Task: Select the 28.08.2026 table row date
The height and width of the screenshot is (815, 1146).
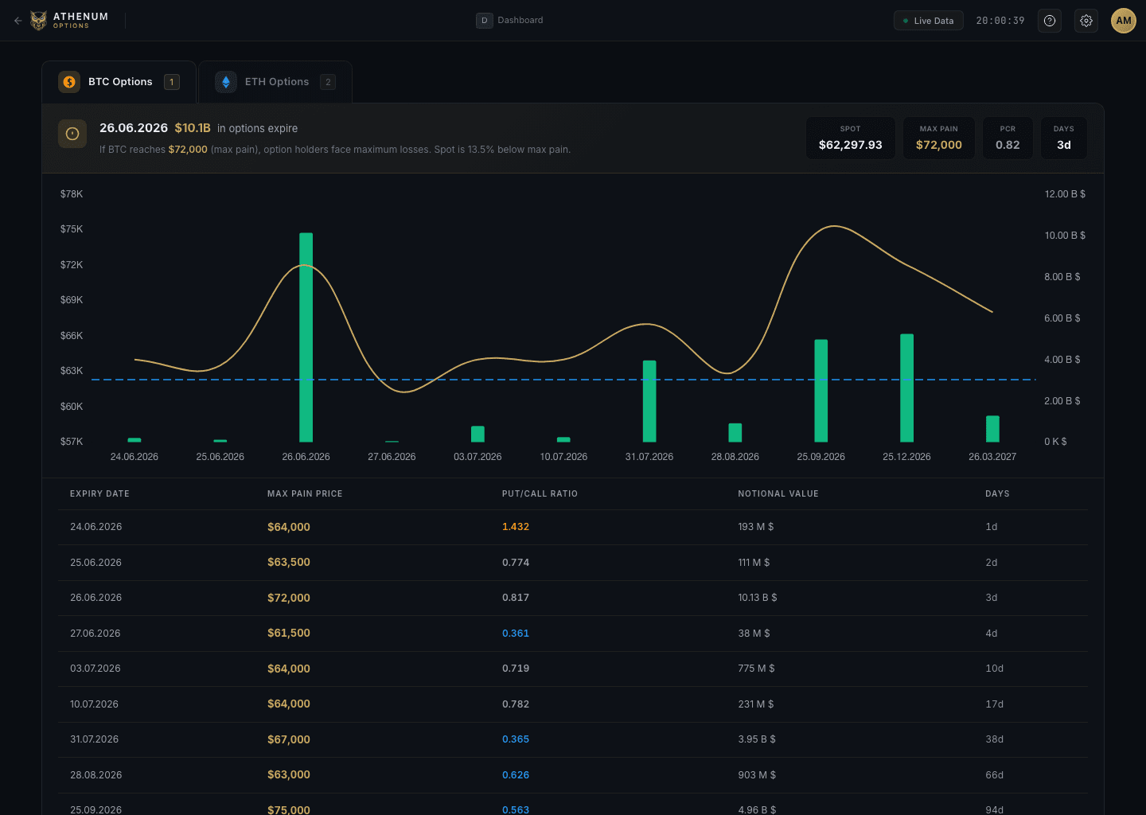Action: (x=96, y=775)
